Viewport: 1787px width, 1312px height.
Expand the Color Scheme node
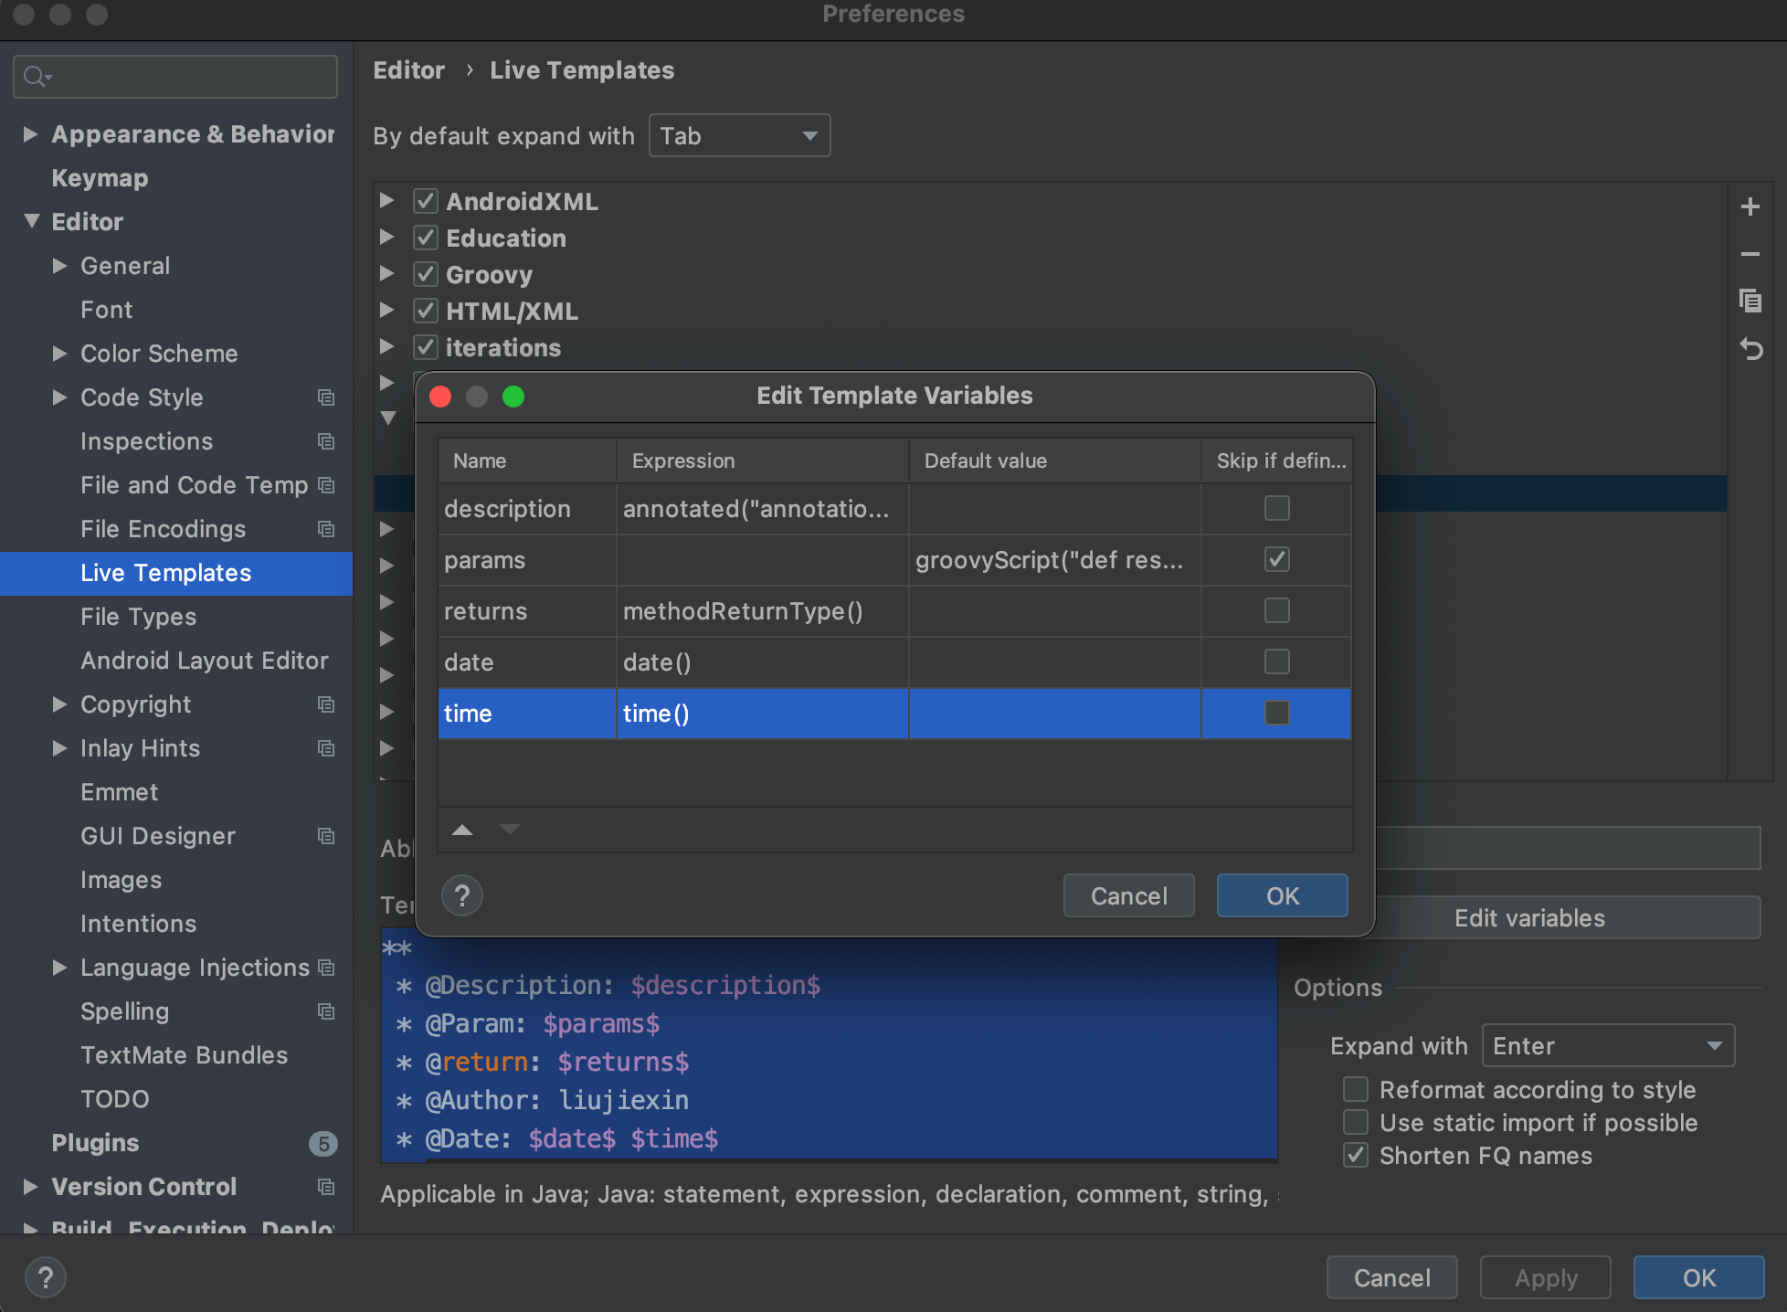tap(60, 353)
